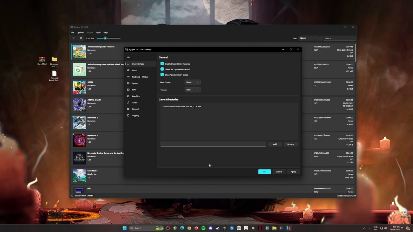Collapse the settings hamburger menu
The width and height of the screenshot is (413, 232).
[128, 57]
